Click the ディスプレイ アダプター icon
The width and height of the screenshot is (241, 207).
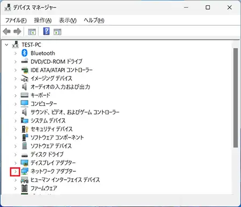tap(25, 163)
